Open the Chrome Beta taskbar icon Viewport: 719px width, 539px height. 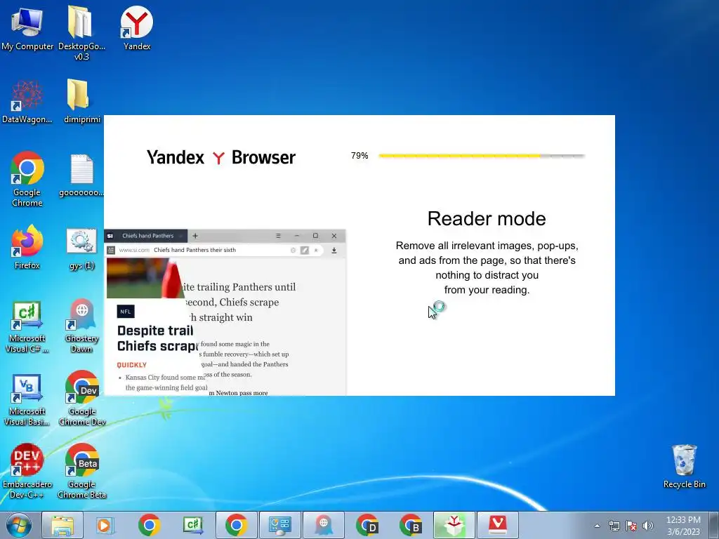coord(410,525)
